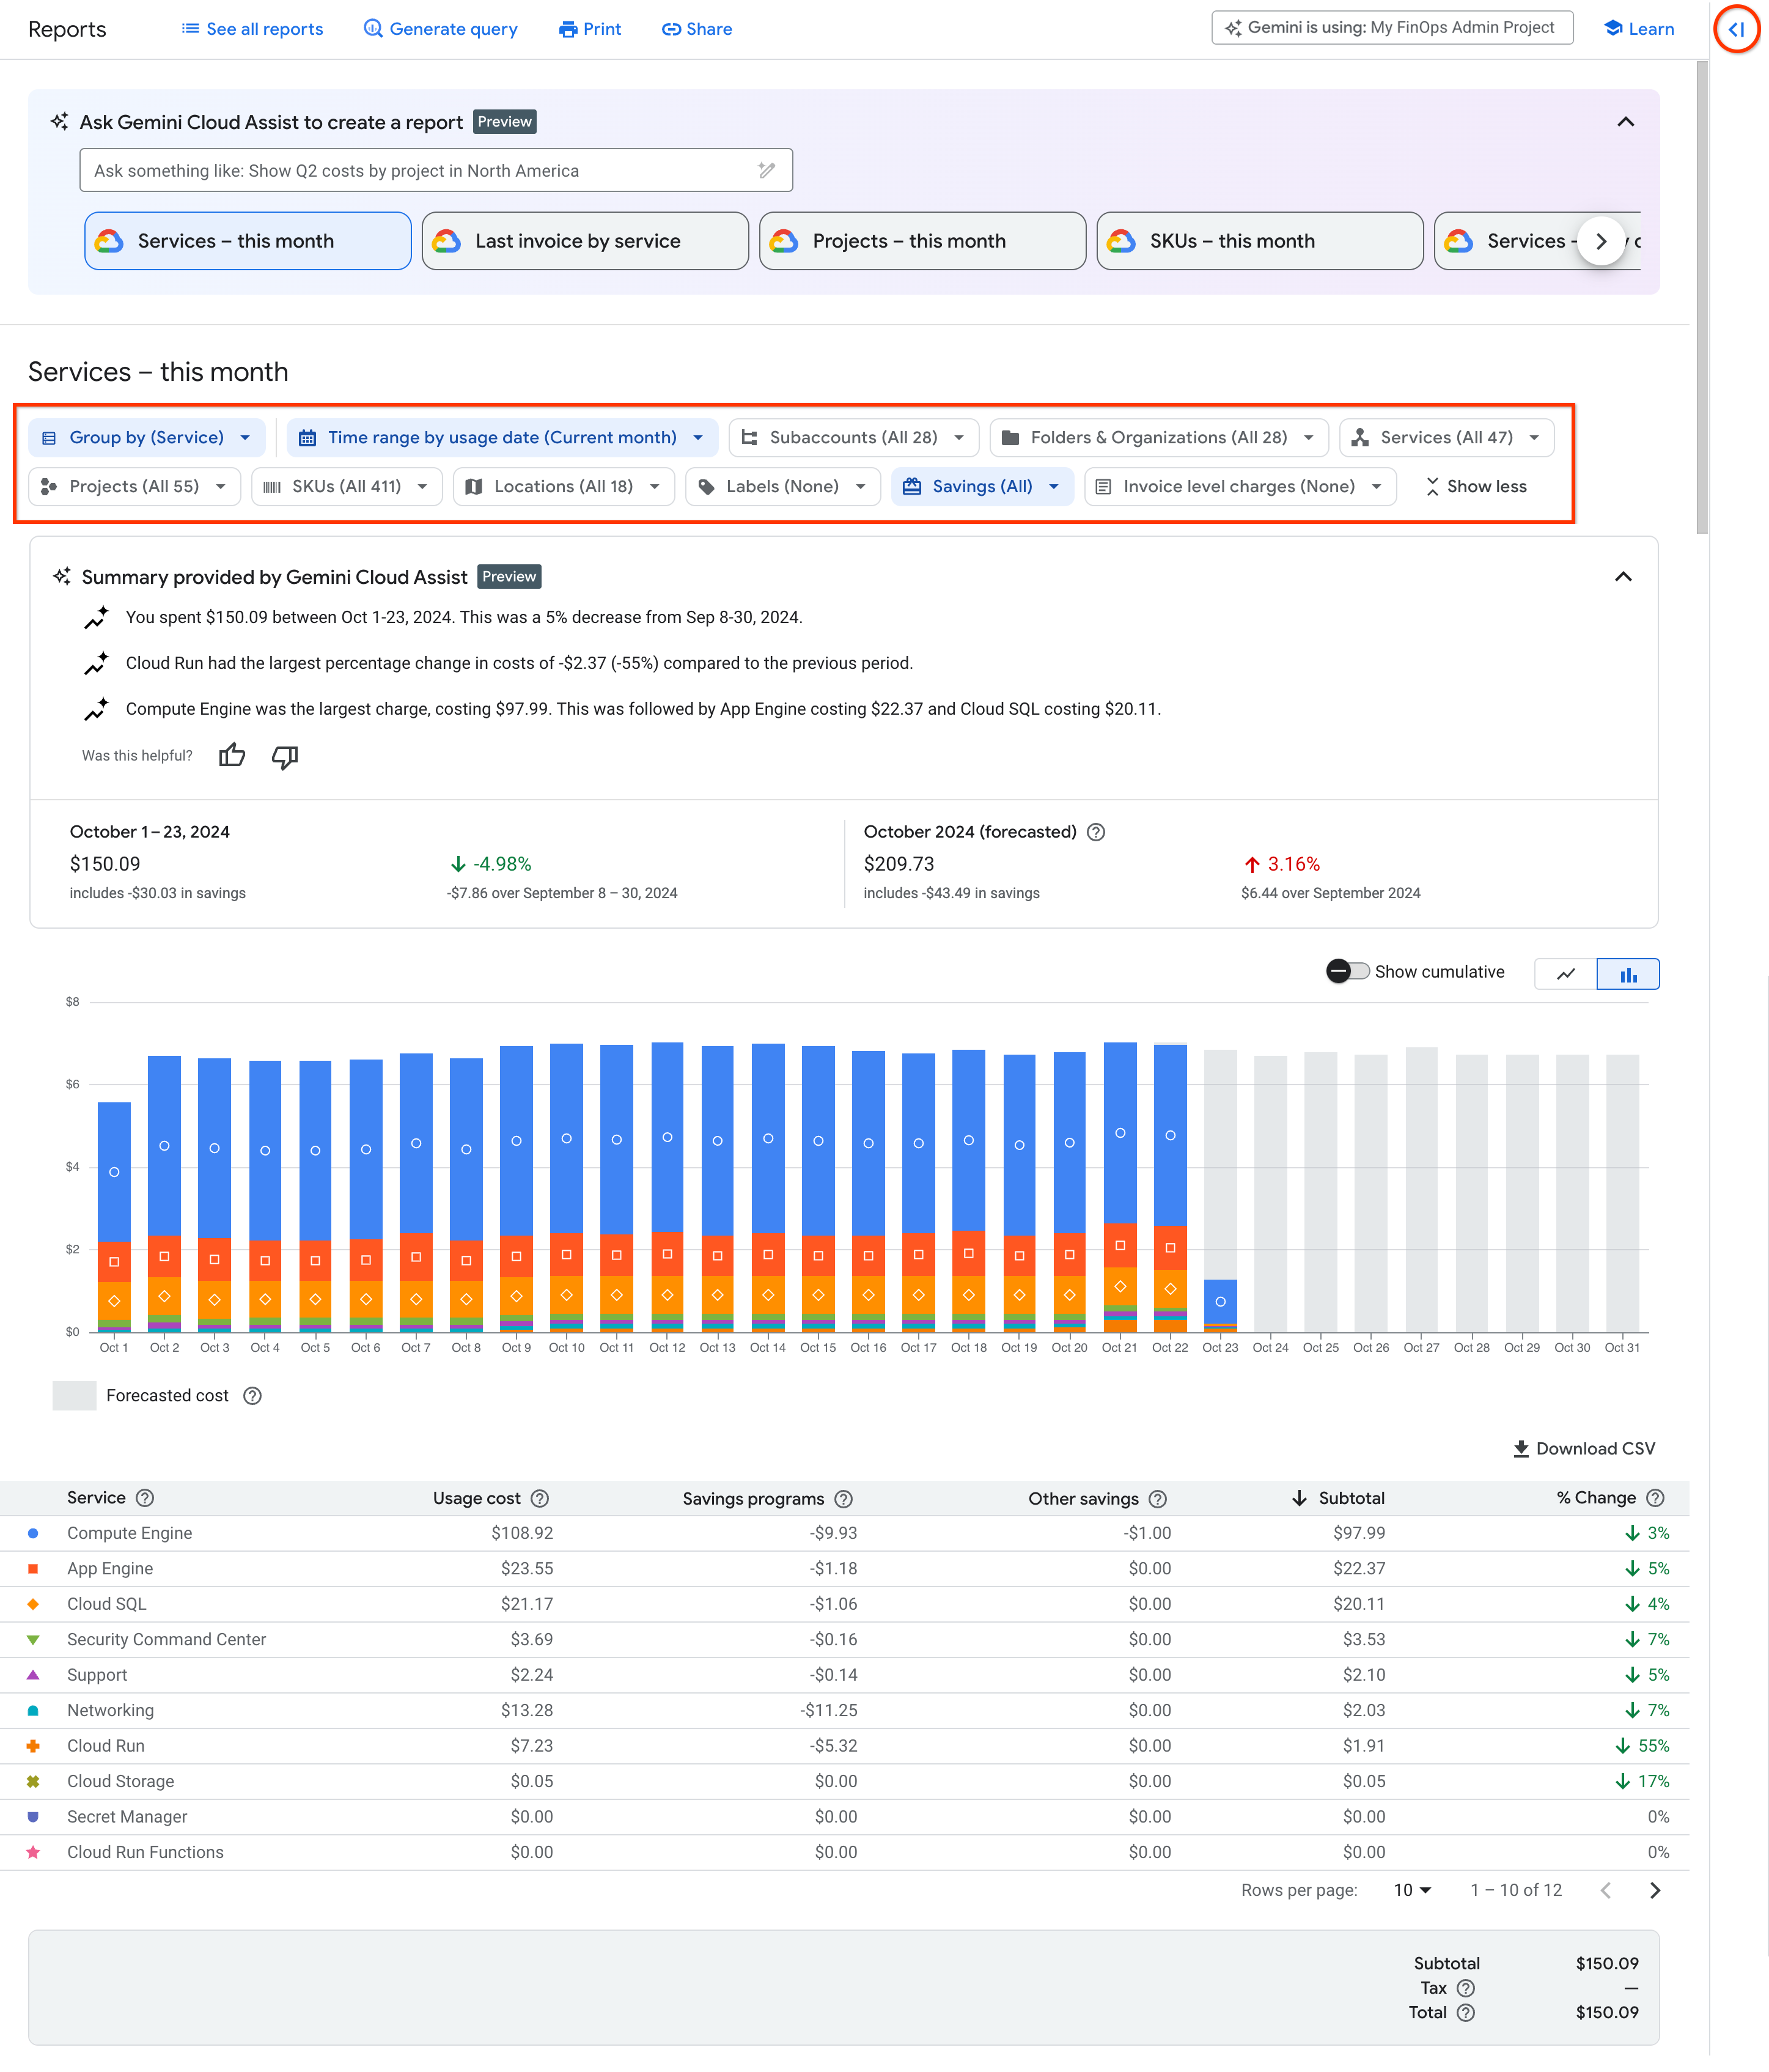The image size is (1769, 2072).
Task: Click help icon beside Usage cost header
Action: [540, 1498]
